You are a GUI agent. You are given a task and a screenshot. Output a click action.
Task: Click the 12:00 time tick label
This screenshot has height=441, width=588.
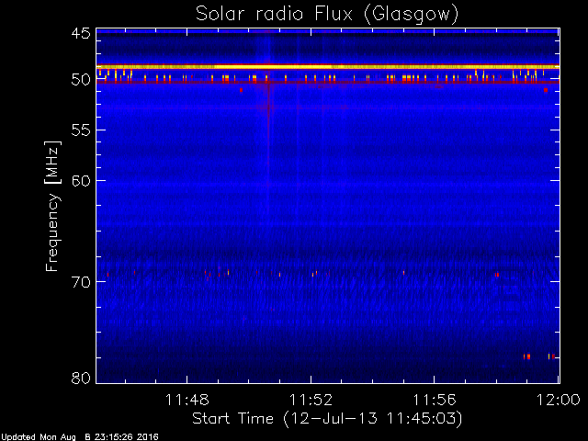[x=559, y=400]
